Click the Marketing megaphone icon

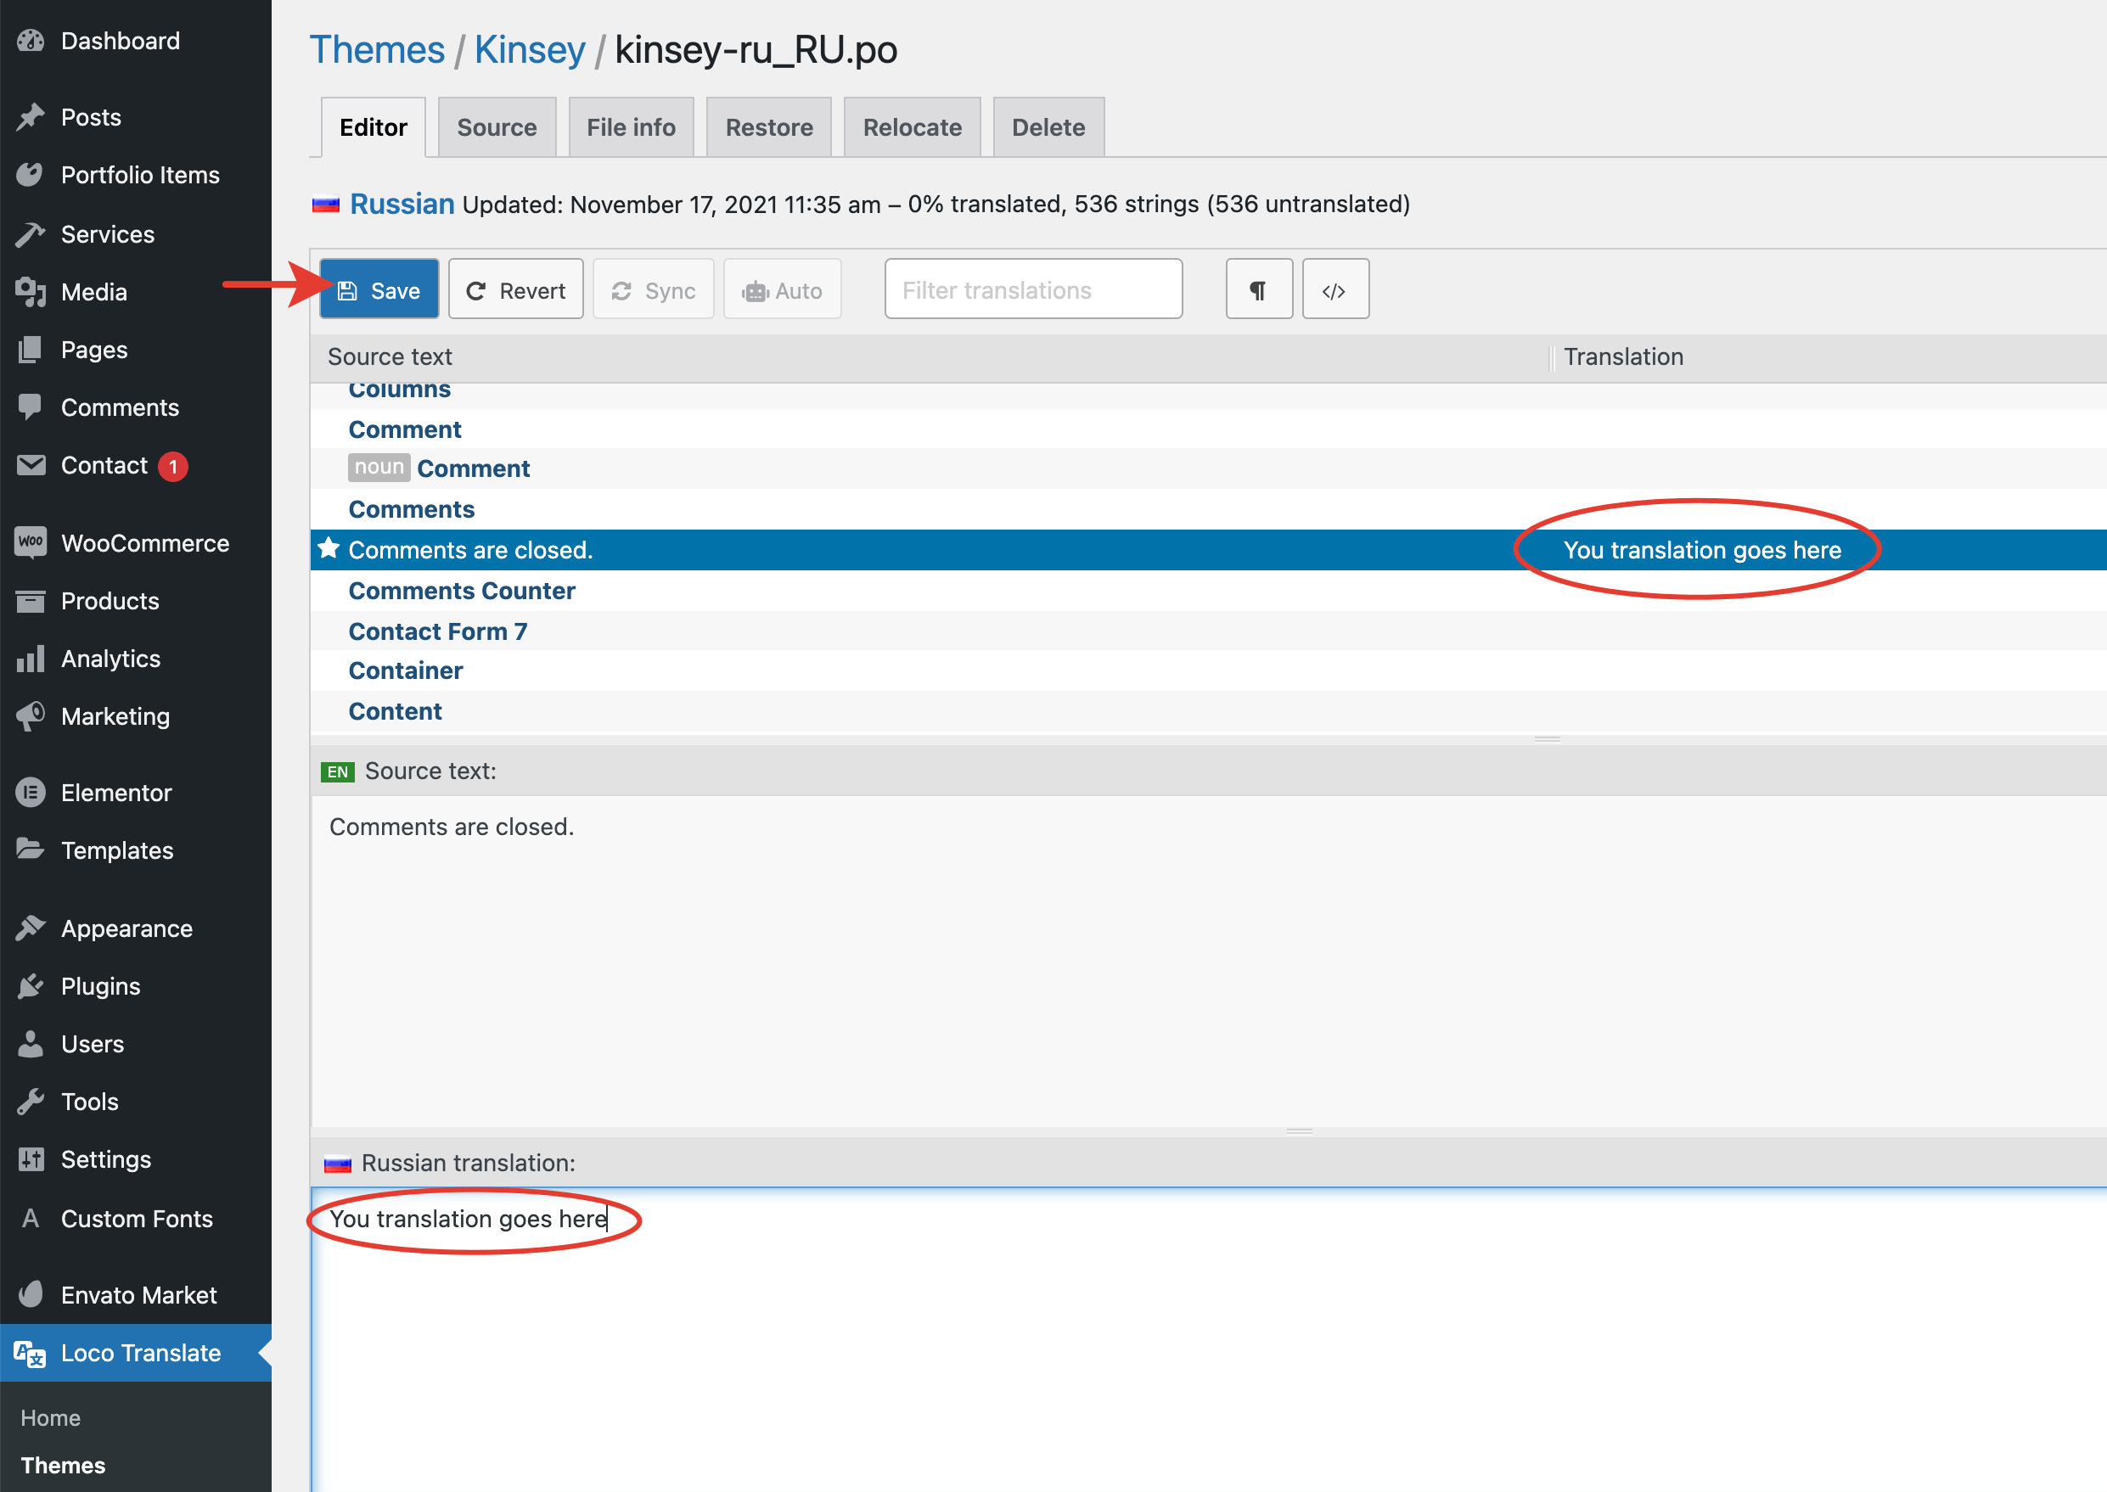coord(31,715)
